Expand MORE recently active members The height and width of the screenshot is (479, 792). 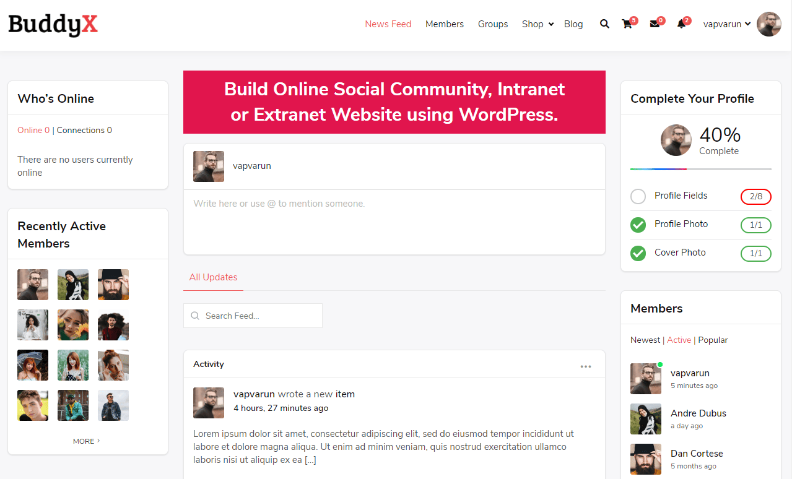click(x=86, y=441)
